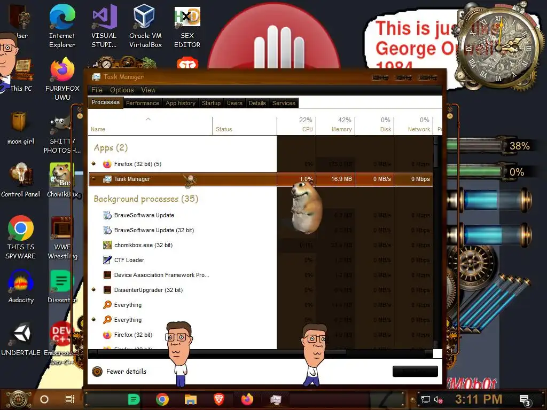Switch to the App history tab
The height and width of the screenshot is (410, 547).
[x=181, y=103]
